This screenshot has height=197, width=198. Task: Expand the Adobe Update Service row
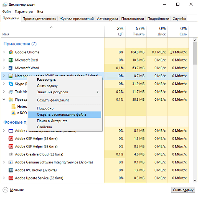pyautogui.click(x=4, y=178)
